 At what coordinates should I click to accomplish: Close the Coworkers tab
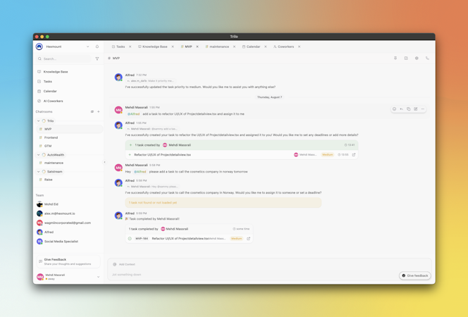(x=299, y=46)
